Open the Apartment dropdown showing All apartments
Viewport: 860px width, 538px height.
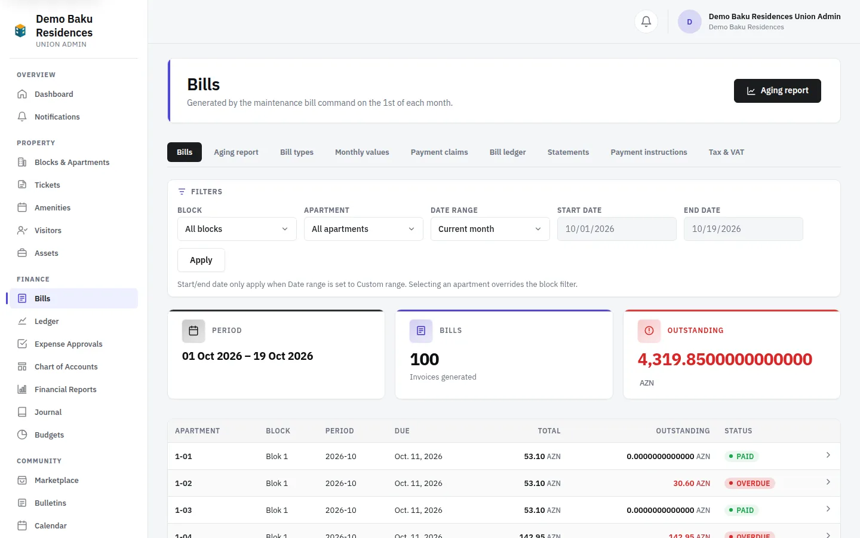coord(364,229)
